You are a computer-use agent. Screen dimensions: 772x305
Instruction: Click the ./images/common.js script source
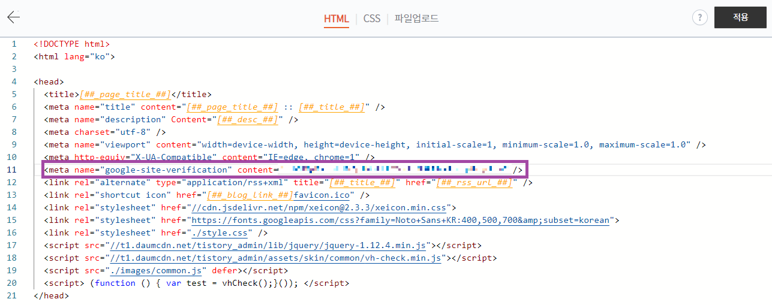[x=156, y=271]
